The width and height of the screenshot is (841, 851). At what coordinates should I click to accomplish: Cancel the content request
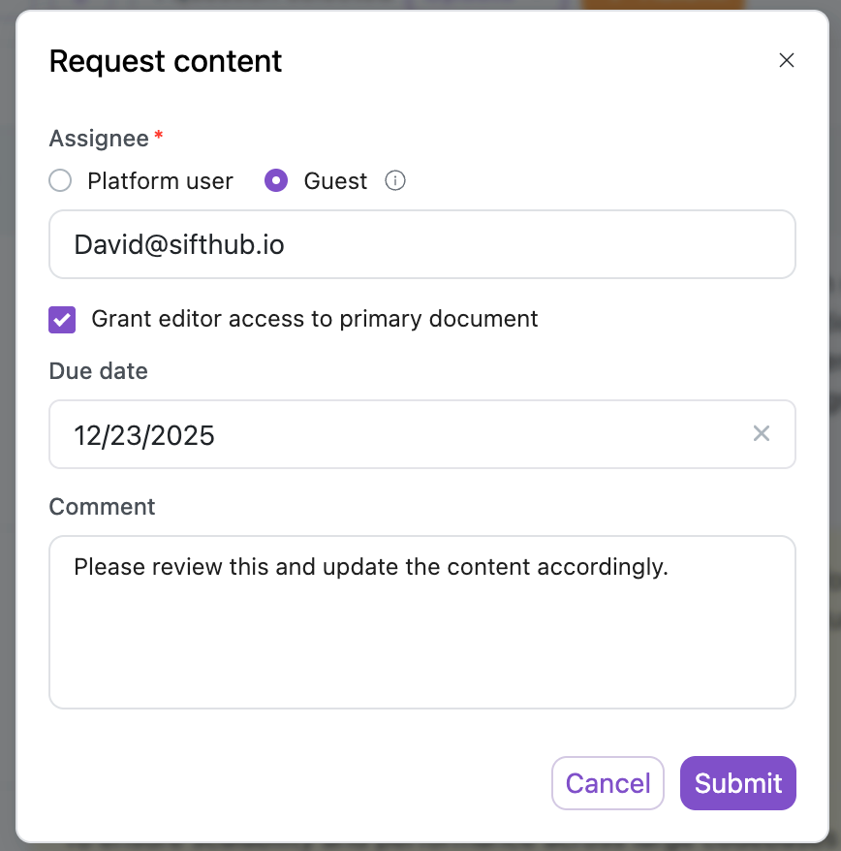607,783
